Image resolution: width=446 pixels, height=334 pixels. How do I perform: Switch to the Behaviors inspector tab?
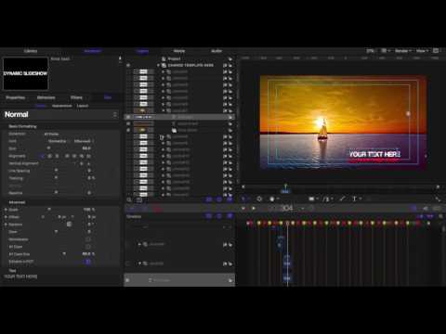46,97
